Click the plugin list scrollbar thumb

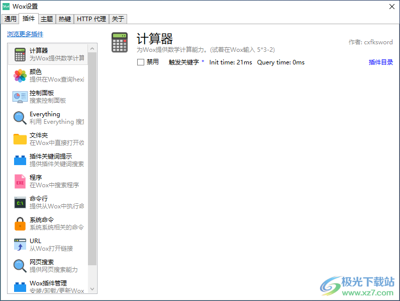(x=92, y=159)
